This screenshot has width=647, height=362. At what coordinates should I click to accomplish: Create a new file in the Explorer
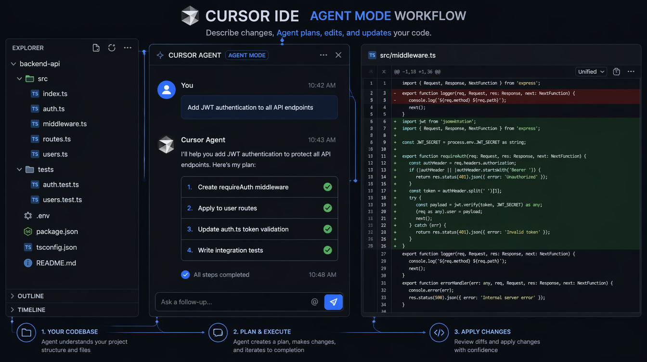pos(96,48)
